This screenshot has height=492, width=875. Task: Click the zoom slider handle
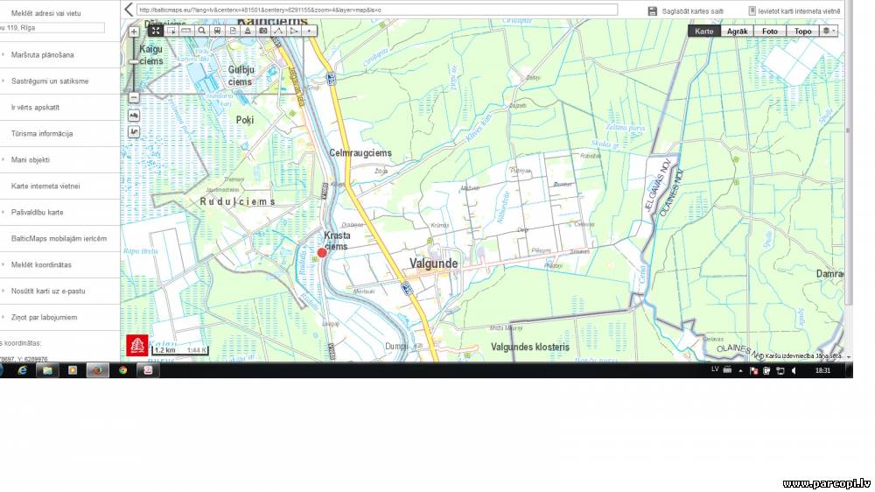click(x=133, y=61)
